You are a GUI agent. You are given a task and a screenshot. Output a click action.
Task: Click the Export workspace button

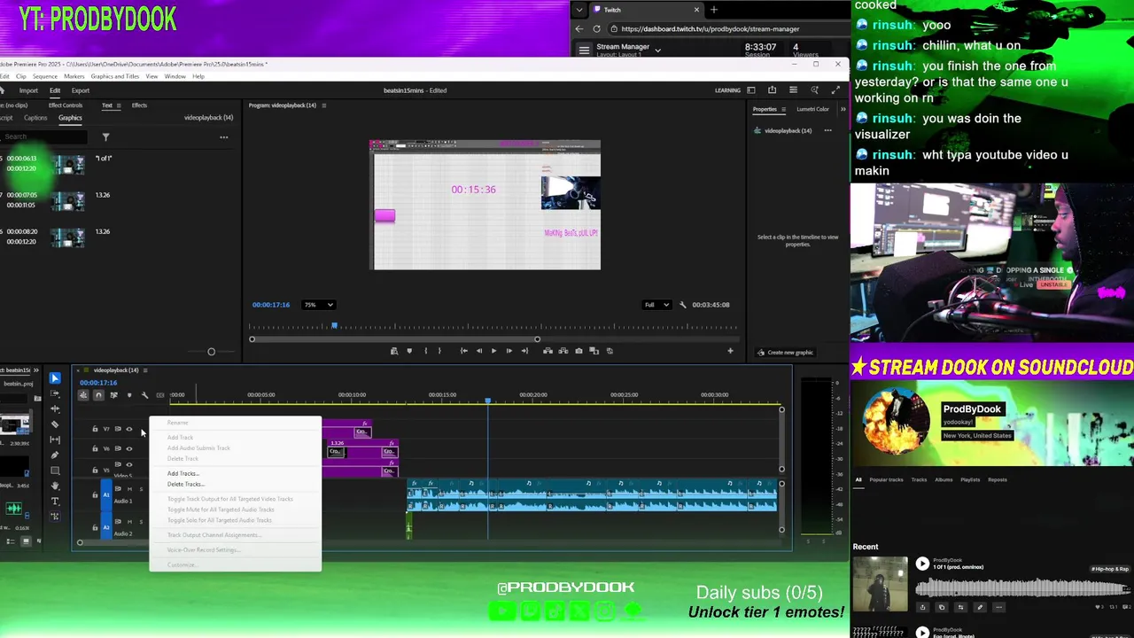[81, 90]
